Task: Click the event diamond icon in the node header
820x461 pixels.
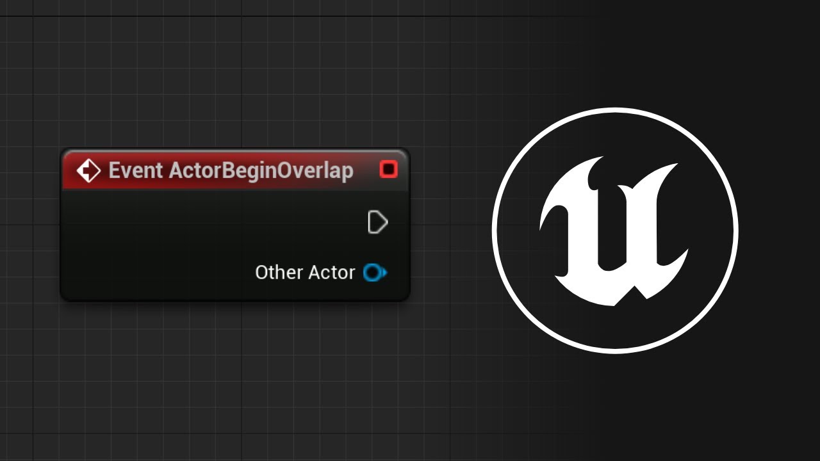Action: pyautogui.click(x=88, y=171)
